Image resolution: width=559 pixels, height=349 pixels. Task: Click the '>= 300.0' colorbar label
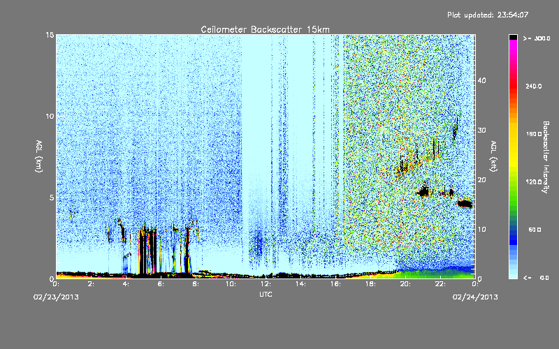tap(537, 38)
